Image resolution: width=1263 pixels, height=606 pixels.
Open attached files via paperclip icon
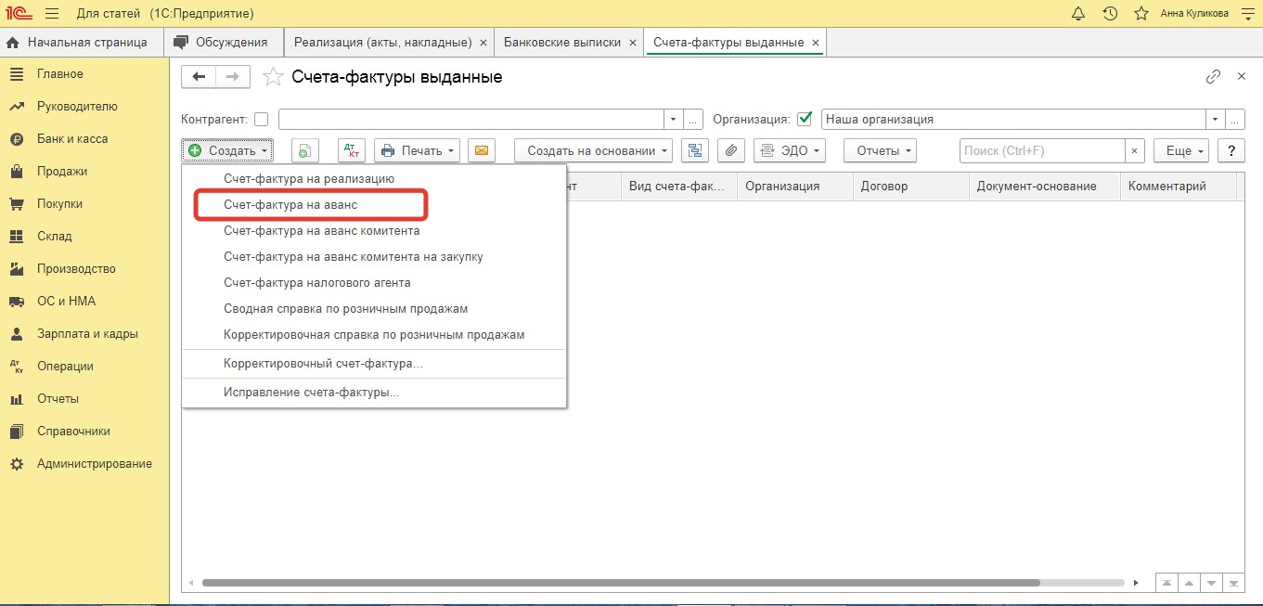(x=731, y=151)
